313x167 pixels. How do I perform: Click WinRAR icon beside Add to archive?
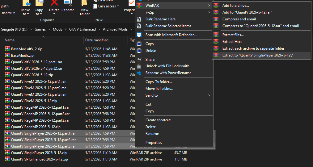pyautogui.click(x=216, y=6)
